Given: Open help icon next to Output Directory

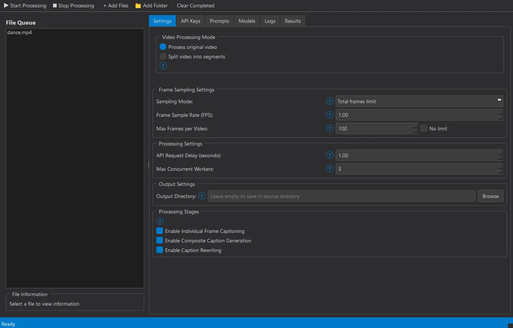Looking at the screenshot, I should [x=202, y=196].
